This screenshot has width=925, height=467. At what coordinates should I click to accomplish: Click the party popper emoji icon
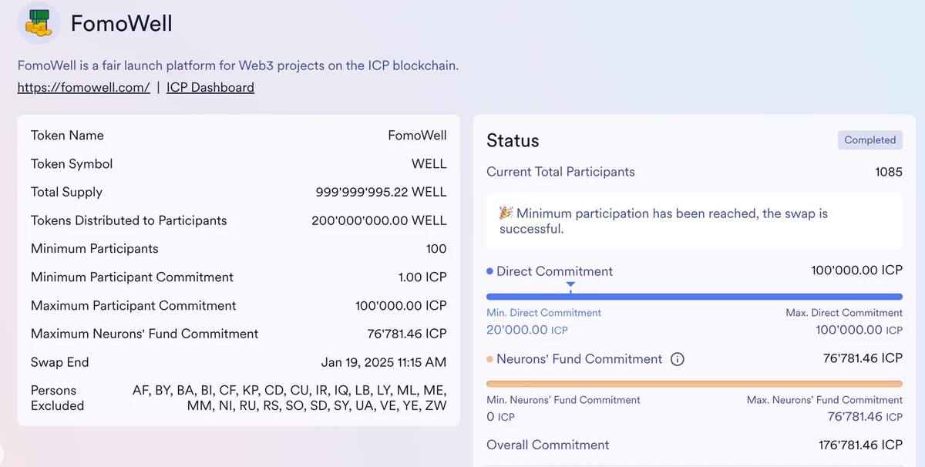coord(506,213)
